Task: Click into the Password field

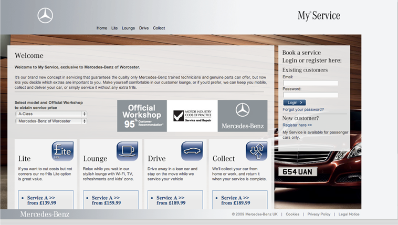Action: pos(310,95)
